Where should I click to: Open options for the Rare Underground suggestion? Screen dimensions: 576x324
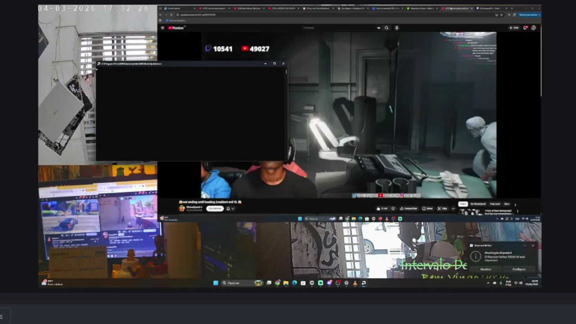[517, 211]
